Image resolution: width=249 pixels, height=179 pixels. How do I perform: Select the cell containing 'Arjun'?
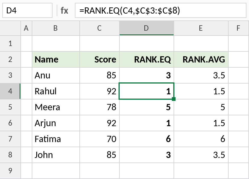coord(56,123)
